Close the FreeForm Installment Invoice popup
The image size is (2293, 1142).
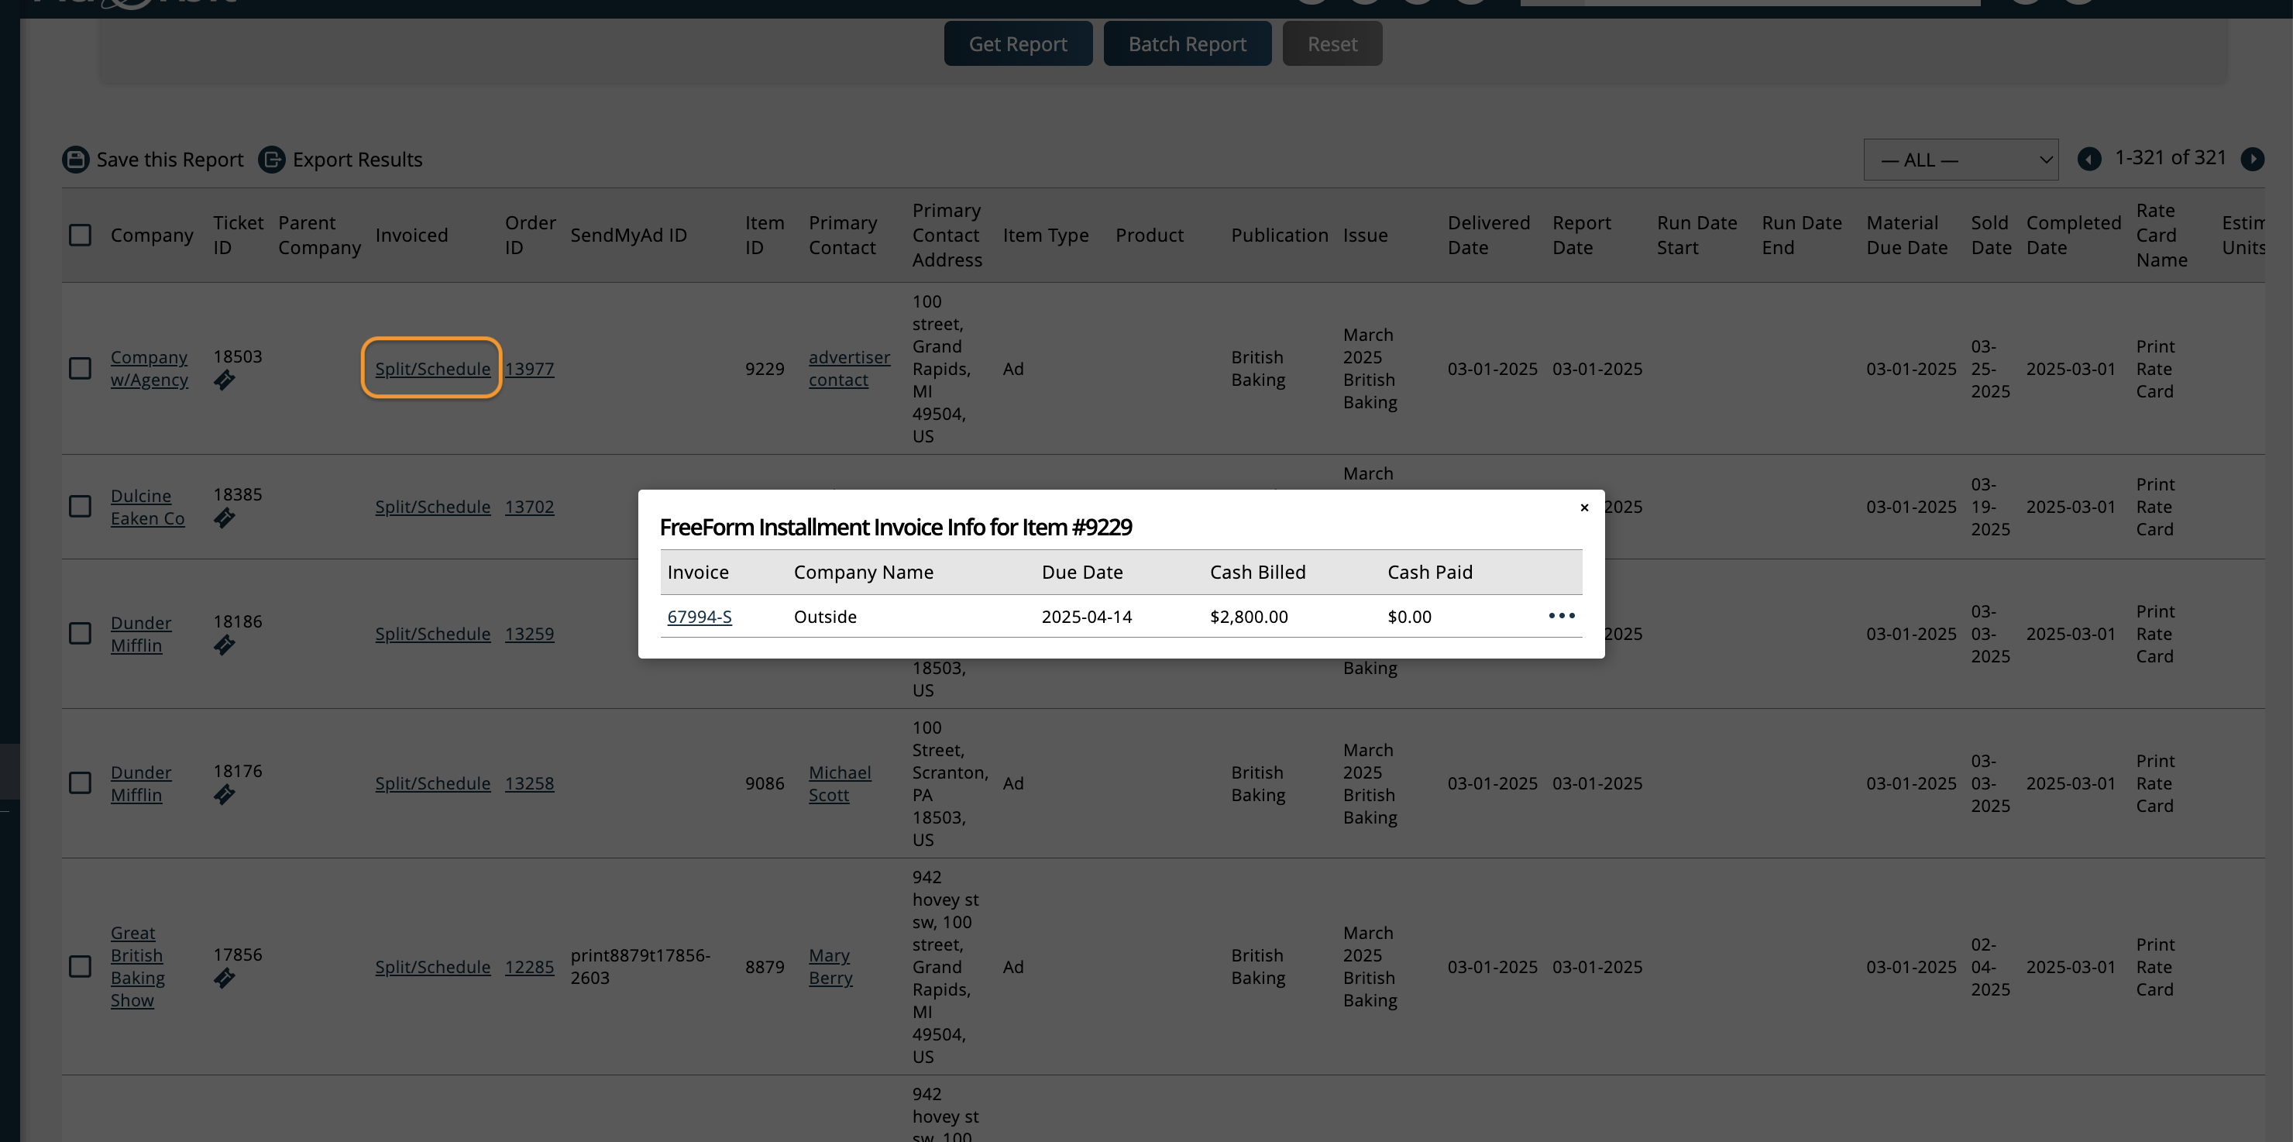click(1583, 507)
